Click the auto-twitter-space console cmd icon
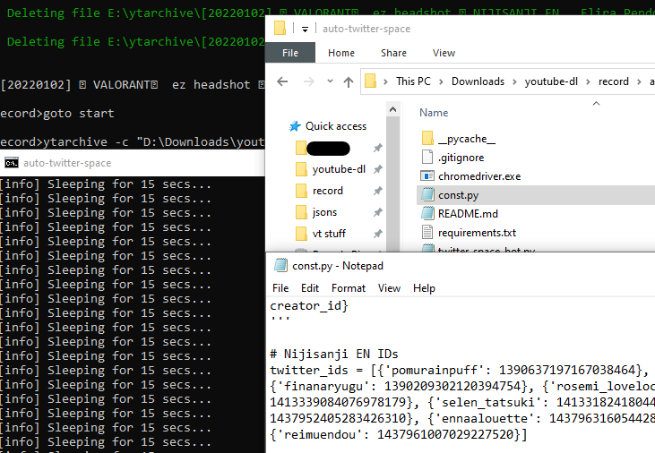This screenshot has width=655, height=453. click(12, 163)
